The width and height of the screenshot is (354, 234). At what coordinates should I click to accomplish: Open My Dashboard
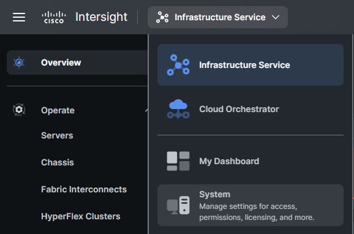(250, 161)
